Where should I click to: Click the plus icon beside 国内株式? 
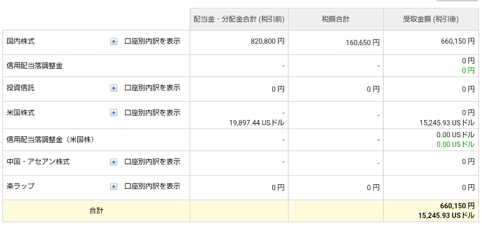[x=114, y=42]
